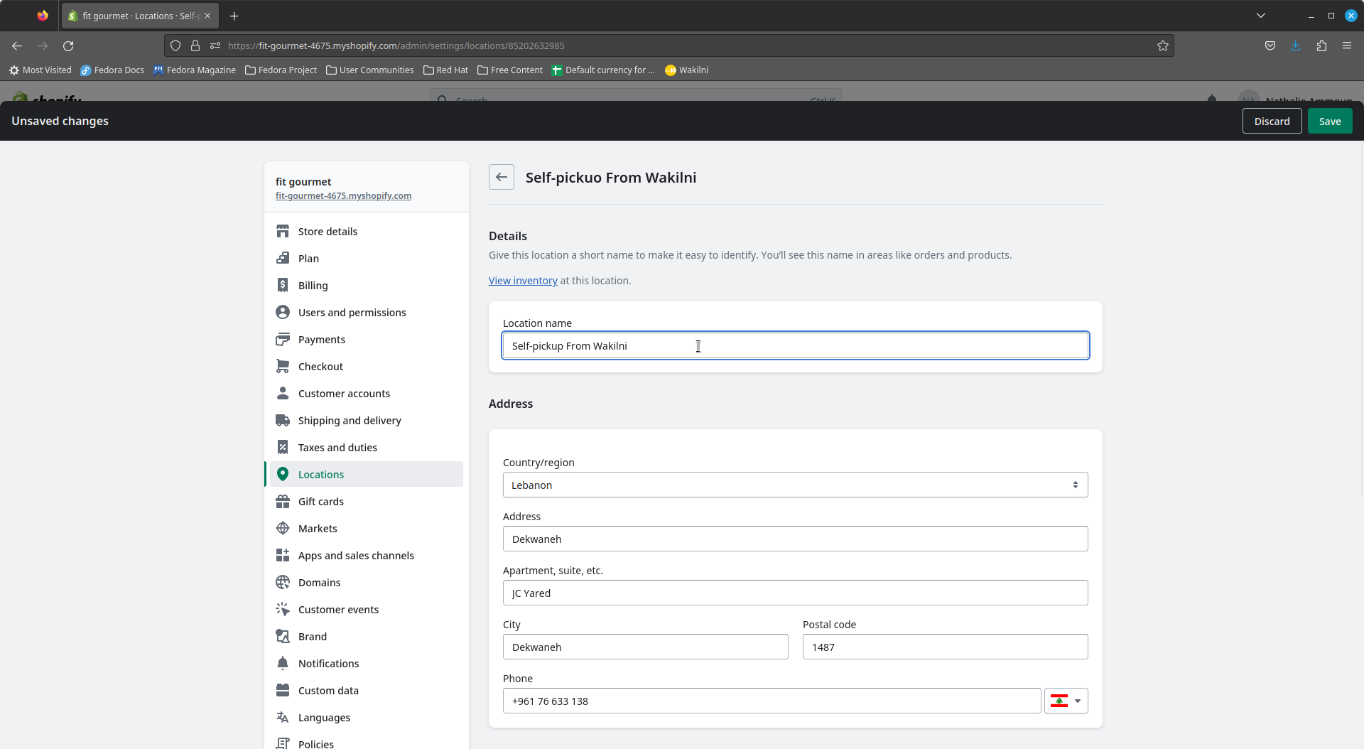Bookmark this page with the star icon
The width and height of the screenshot is (1364, 749).
point(1162,45)
